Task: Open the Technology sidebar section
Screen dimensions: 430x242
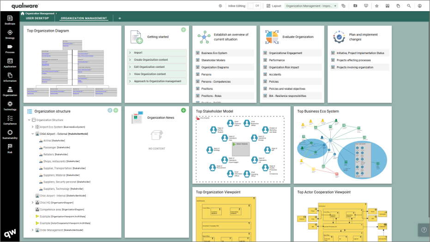Action: [x=10, y=106]
